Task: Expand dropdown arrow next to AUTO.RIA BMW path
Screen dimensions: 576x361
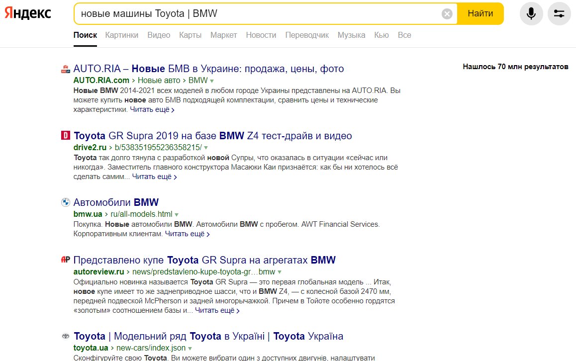Action: (x=212, y=81)
